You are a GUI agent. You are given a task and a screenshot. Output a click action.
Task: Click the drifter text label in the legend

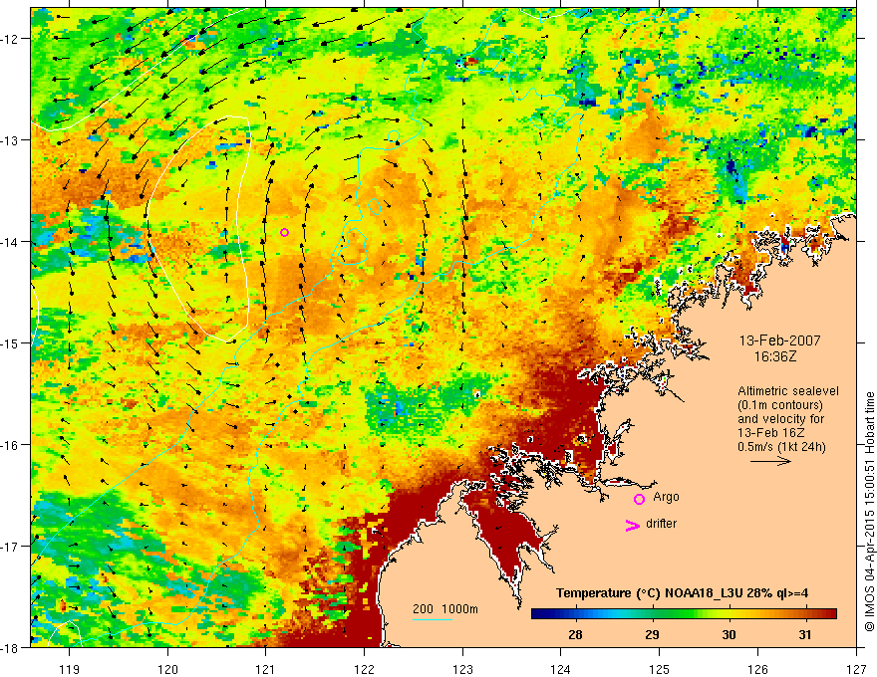[x=661, y=524]
